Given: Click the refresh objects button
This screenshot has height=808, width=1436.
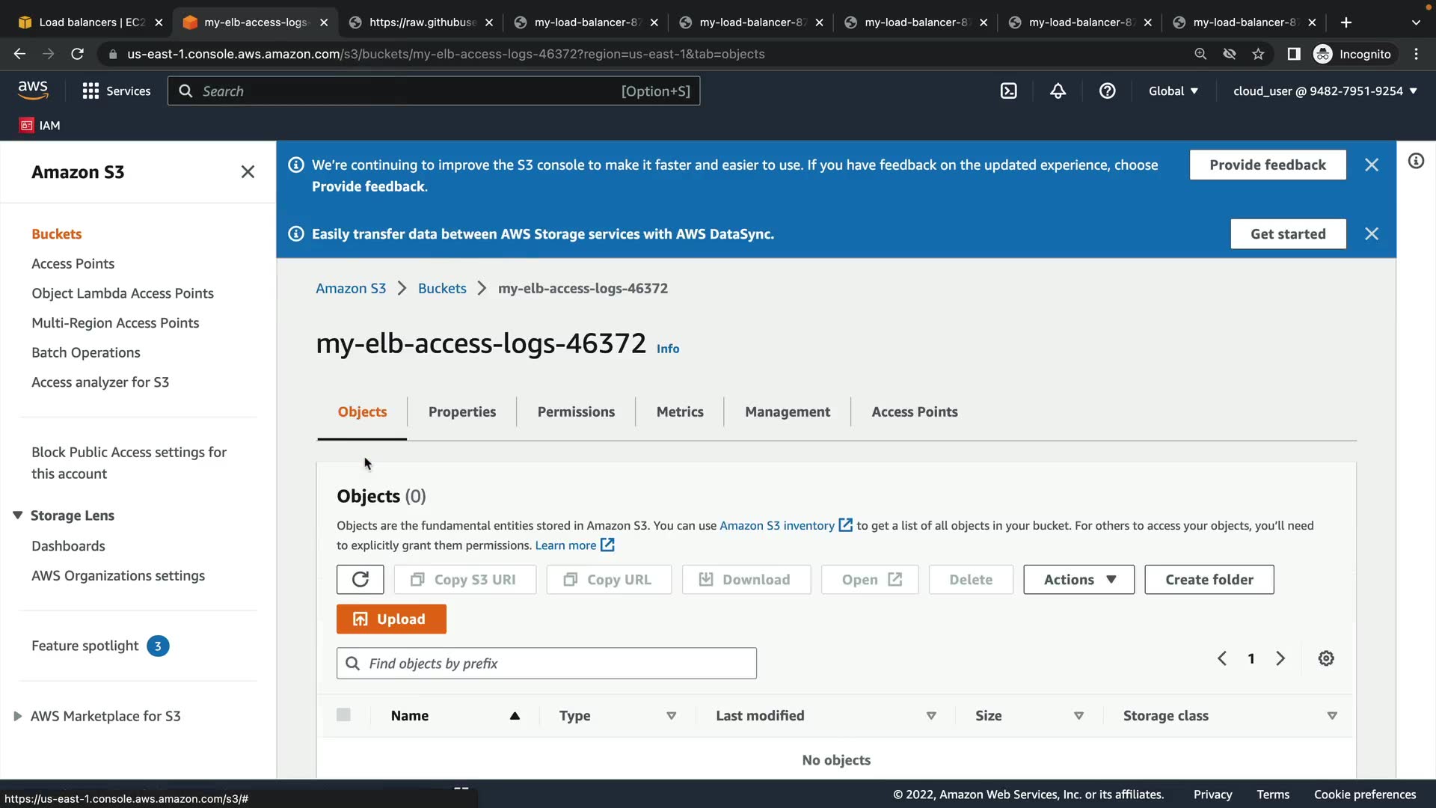Looking at the screenshot, I should [x=360, y=580].
